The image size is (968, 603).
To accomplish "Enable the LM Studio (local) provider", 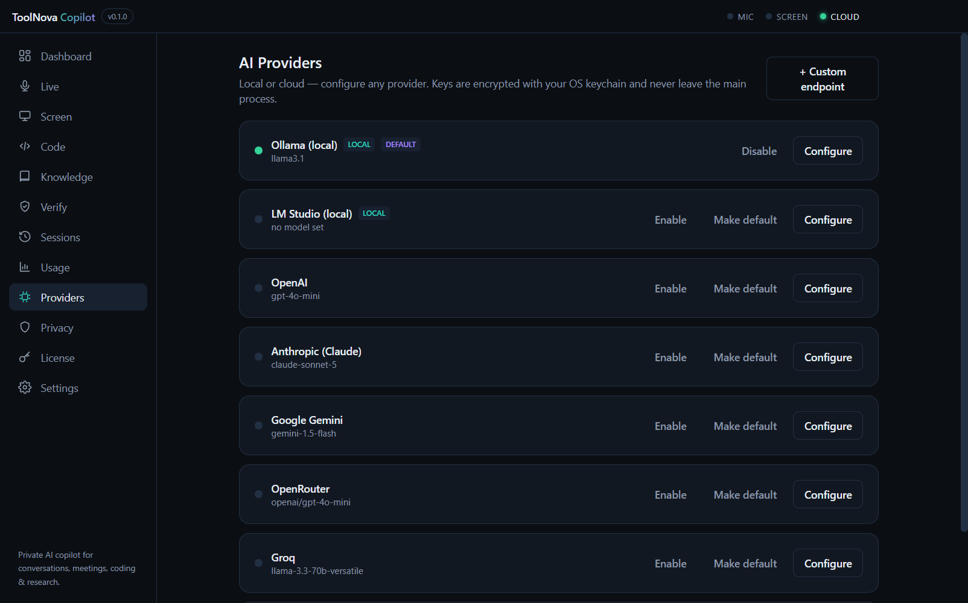I will click(x=670, y=219).
